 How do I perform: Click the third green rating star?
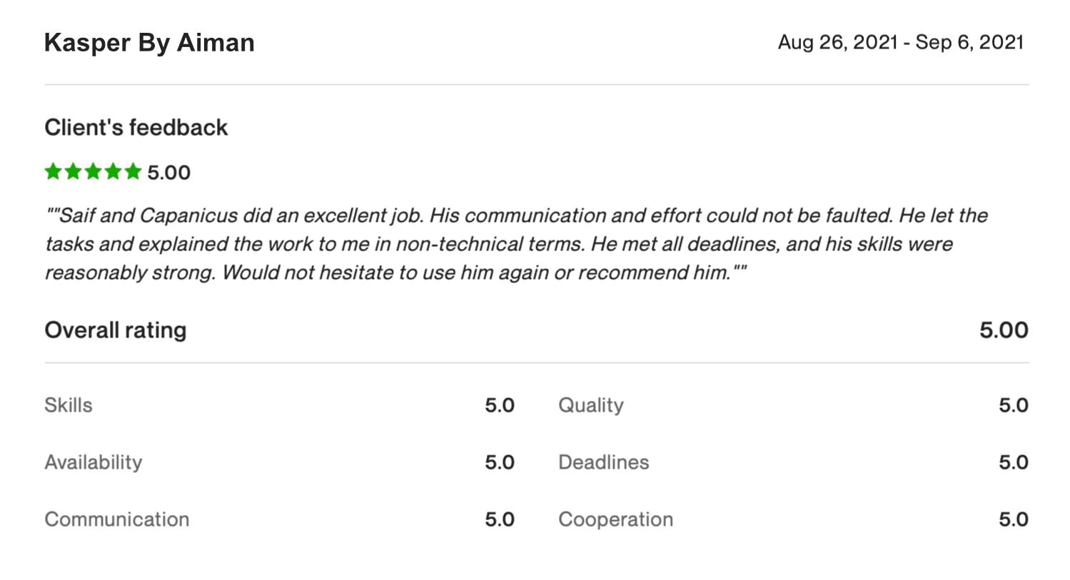[x=94, y=171]
